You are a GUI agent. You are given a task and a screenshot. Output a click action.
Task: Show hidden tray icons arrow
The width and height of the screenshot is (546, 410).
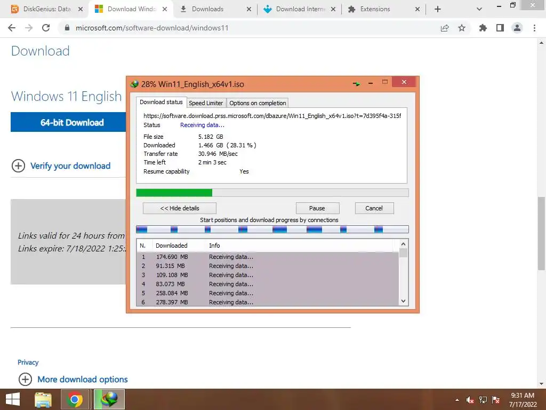(457, 400)
